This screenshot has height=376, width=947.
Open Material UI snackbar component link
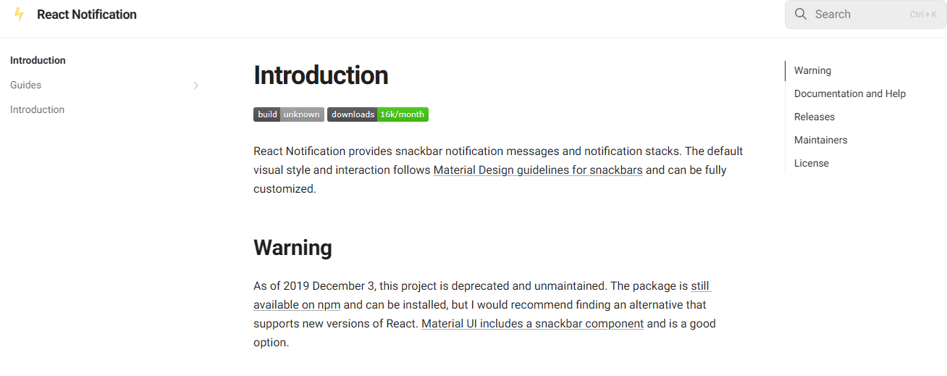pyautogui.click(x=532, y=324)
